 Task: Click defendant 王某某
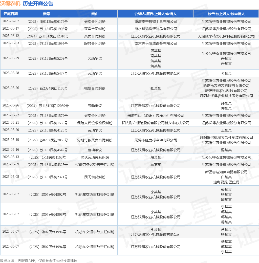(x=226, y=130)
